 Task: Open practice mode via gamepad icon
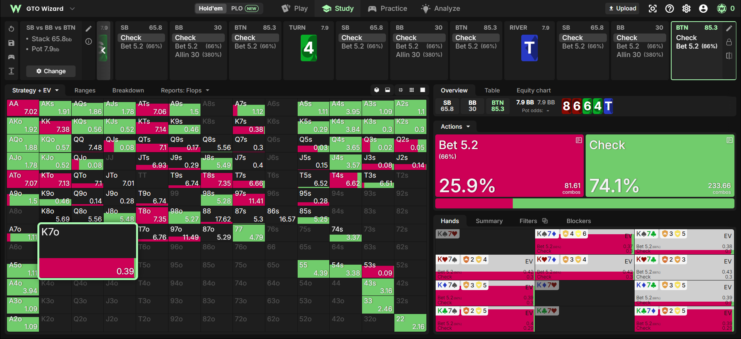click(11, 57)
